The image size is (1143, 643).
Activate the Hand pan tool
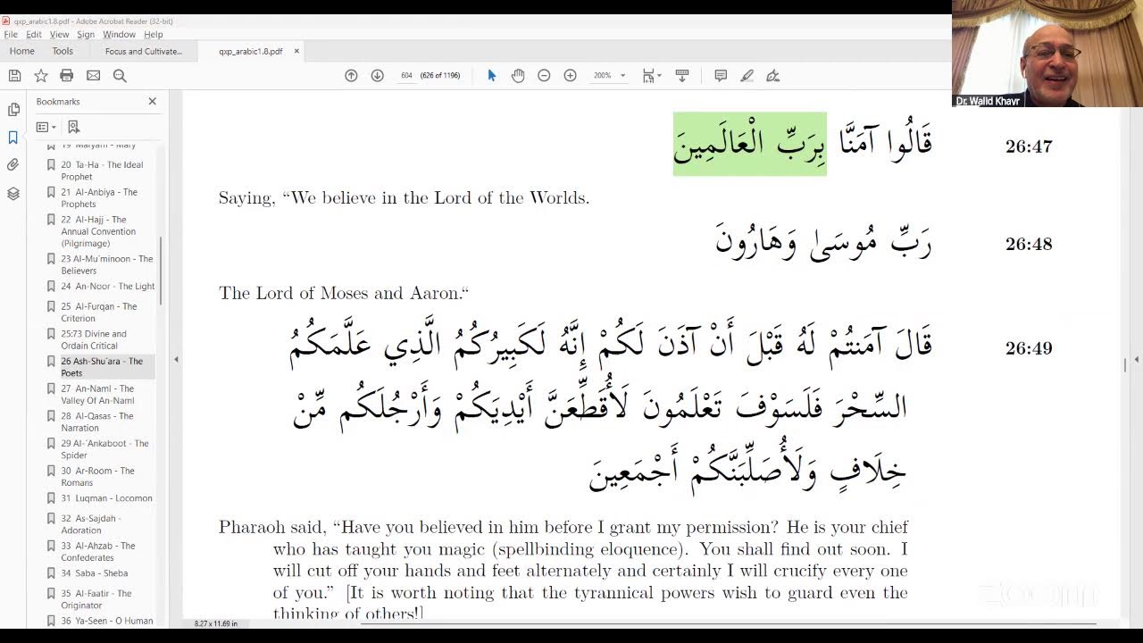point(518,76)
